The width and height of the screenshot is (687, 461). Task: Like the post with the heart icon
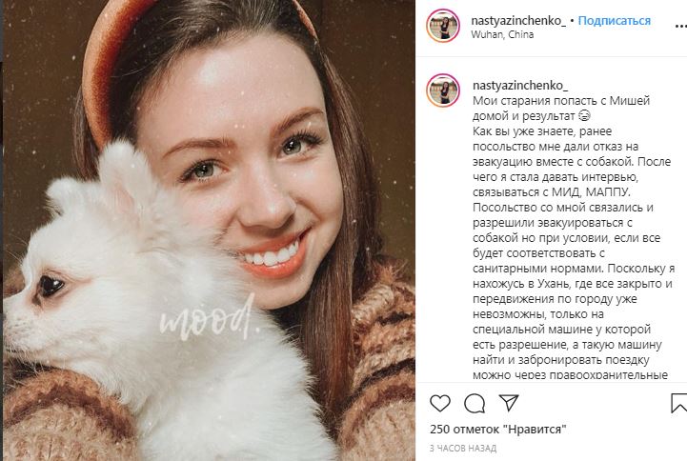coord(440,403)
